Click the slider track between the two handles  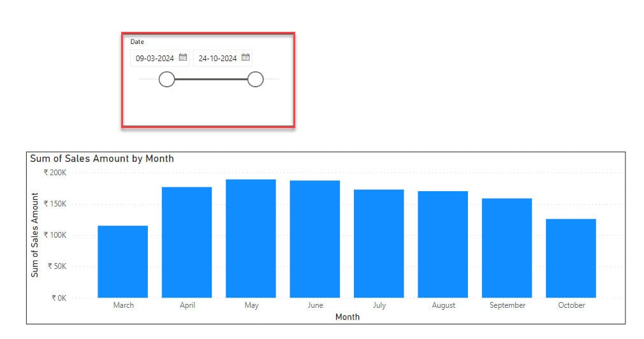211,79
